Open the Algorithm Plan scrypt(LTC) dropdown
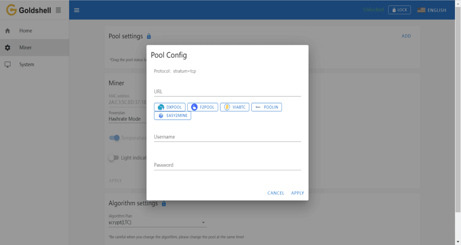The width and height of the screenshot is (461, 245). 157,223
